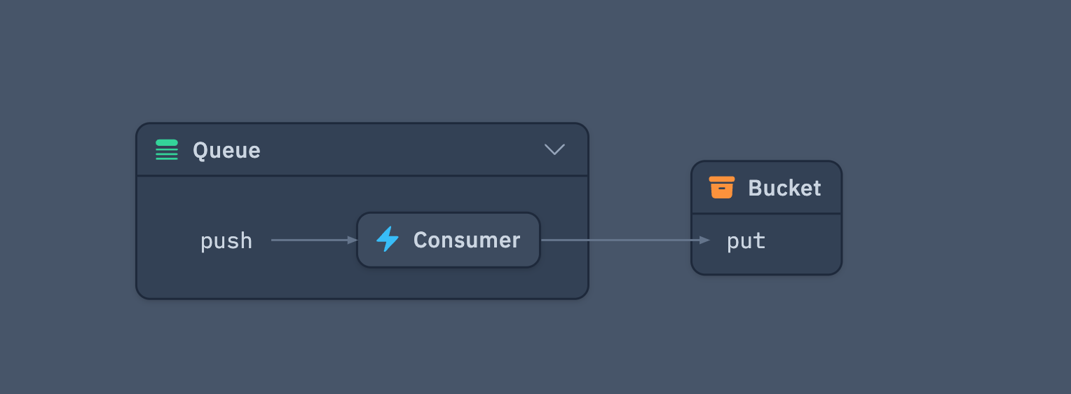This screenshot has width=1071, height=394.
Task: Click empty canvas right of the Bucket node
Action: (953, 217)
